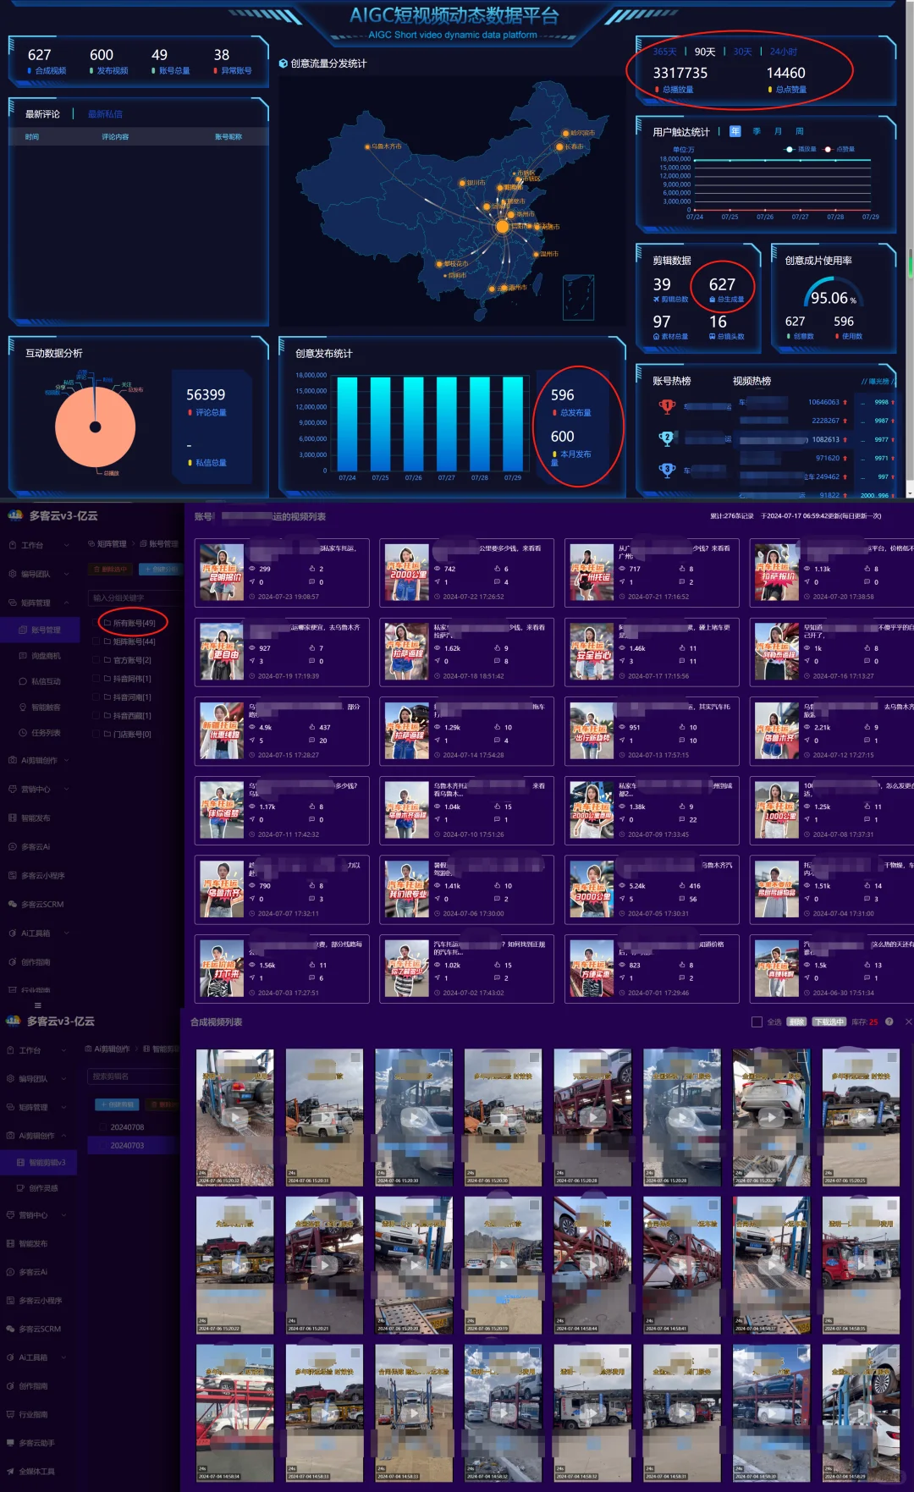Viewport: 914px width, 1492px height.
Task: Open the 创作灵感 cup icon
Action: click(21, 1188)
